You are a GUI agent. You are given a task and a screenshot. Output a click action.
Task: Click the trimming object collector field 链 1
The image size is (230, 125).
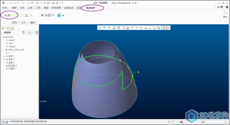pyautogui.click(x=15, y=15)
